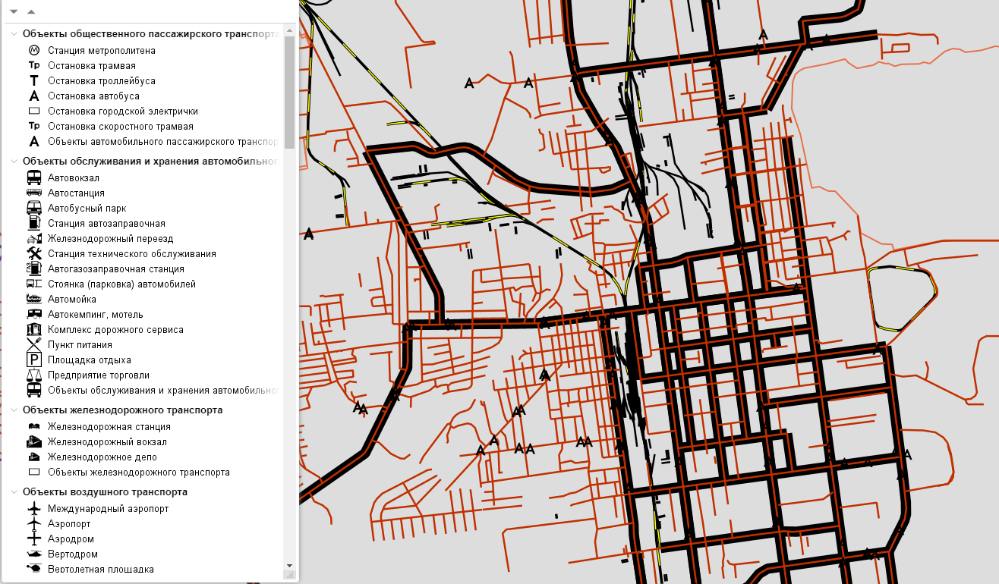Click the Автобусный парк icon
This screenshot has height=584, width=999.
tap(34, 208)
